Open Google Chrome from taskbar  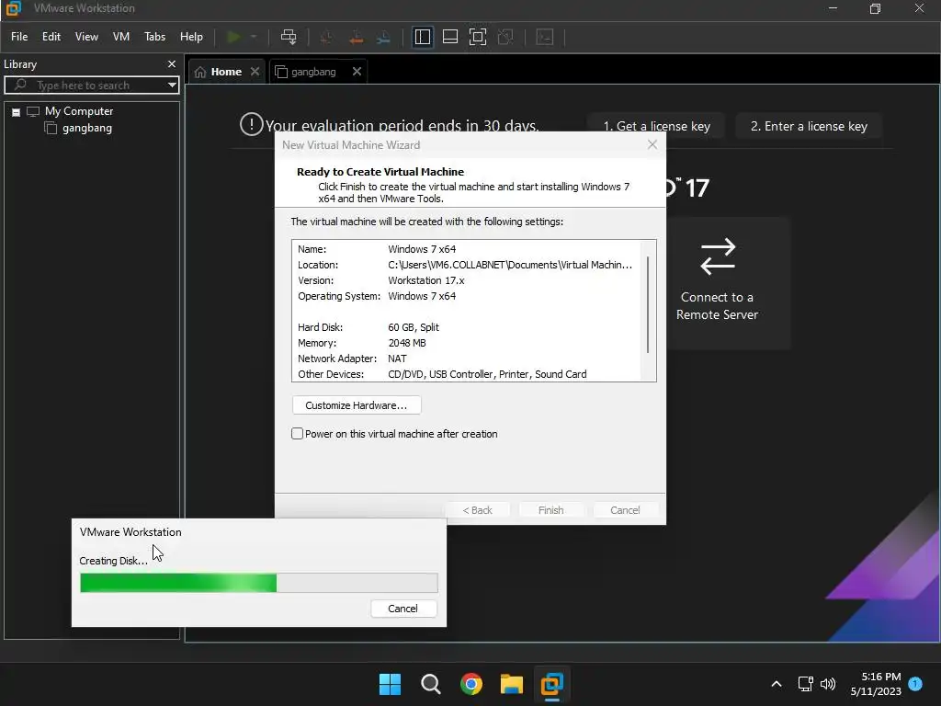point(471,684)
